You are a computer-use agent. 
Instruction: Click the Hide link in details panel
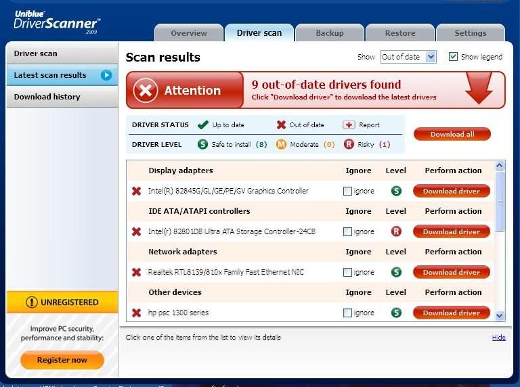[x=499, y=338]
